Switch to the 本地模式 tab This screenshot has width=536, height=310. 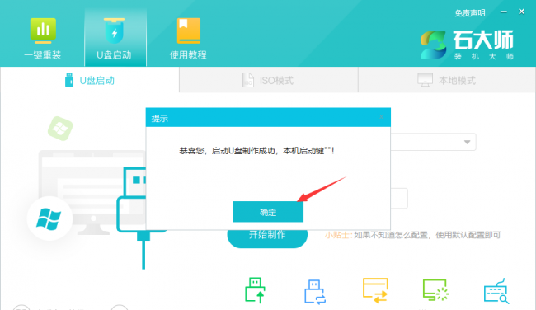click(447, 80)
